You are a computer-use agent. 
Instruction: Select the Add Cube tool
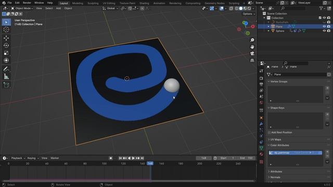click(x=6, y=85)
